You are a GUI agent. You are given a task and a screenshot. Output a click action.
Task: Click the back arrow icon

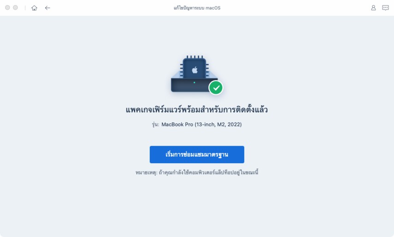(47, 8)
